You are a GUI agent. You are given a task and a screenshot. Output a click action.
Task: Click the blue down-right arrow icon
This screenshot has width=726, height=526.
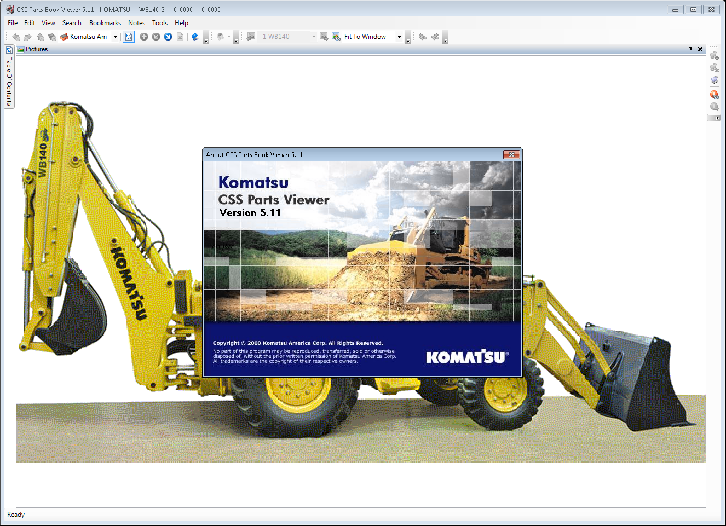click(x=168, y=37)
